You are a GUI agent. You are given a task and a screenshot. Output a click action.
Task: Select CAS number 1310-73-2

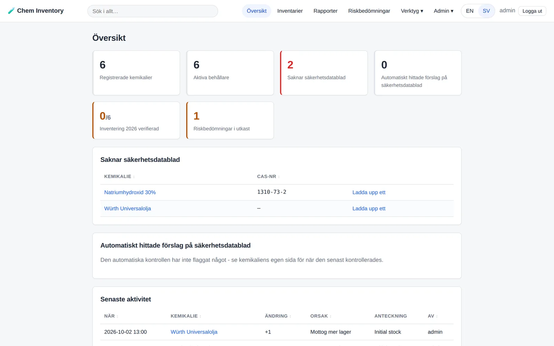(x=271, y=192)
